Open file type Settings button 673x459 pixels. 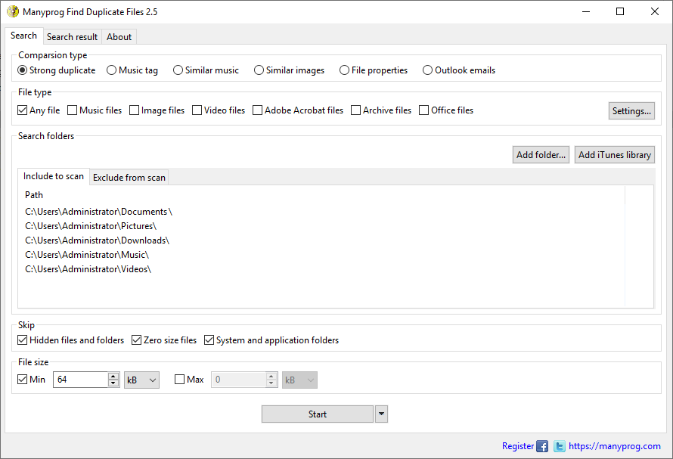[631, 110]
